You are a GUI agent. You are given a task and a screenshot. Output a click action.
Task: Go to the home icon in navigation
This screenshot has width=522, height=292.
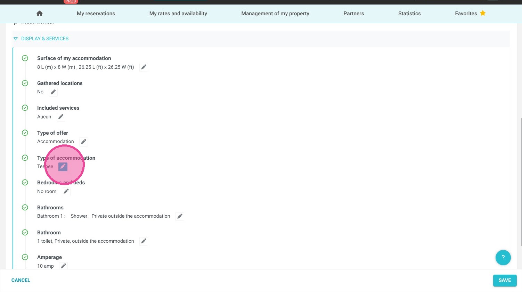40,14
